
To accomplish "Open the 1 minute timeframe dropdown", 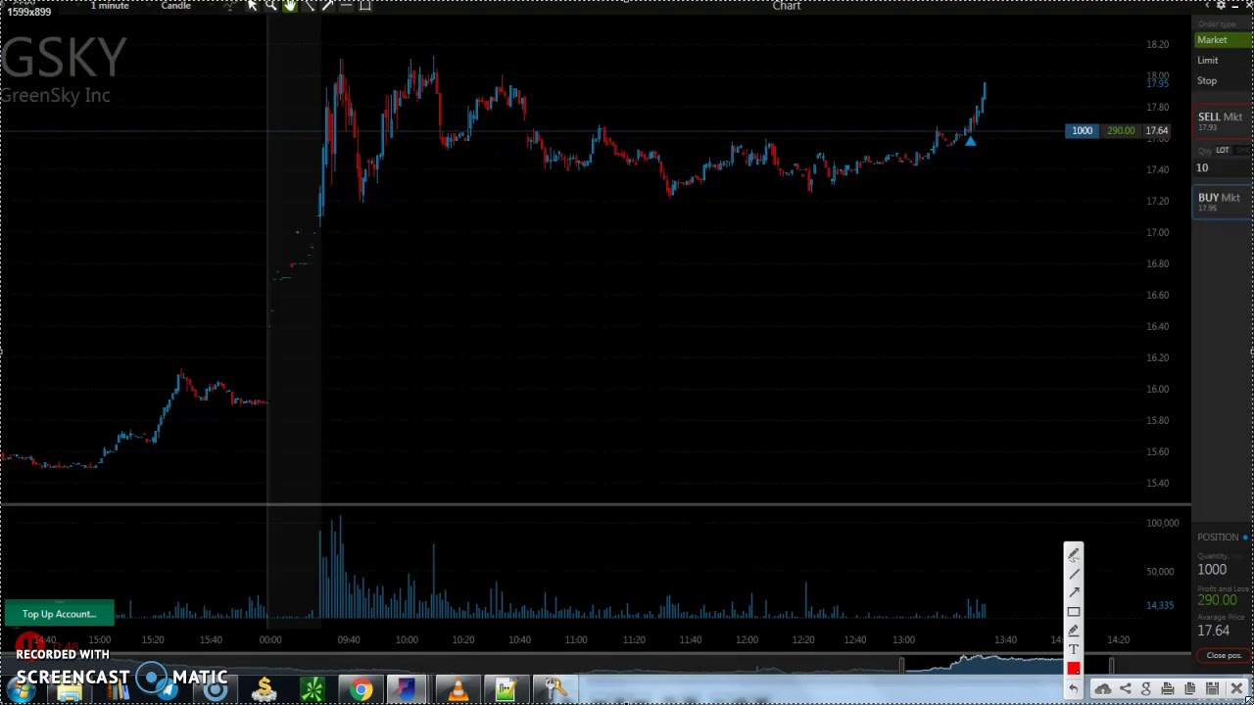I will click(110, 6).
